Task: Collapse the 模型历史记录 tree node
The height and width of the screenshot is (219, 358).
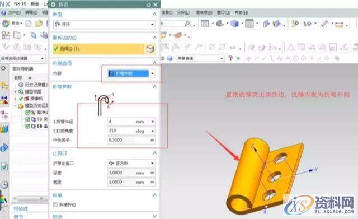Action: [x=15, y=106]
